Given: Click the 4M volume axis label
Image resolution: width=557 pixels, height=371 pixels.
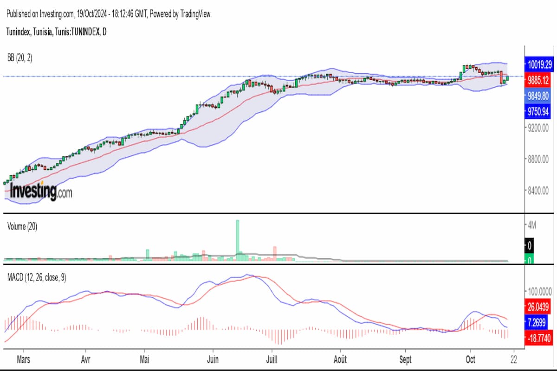Looking at the screenshot, I should 532,225.
